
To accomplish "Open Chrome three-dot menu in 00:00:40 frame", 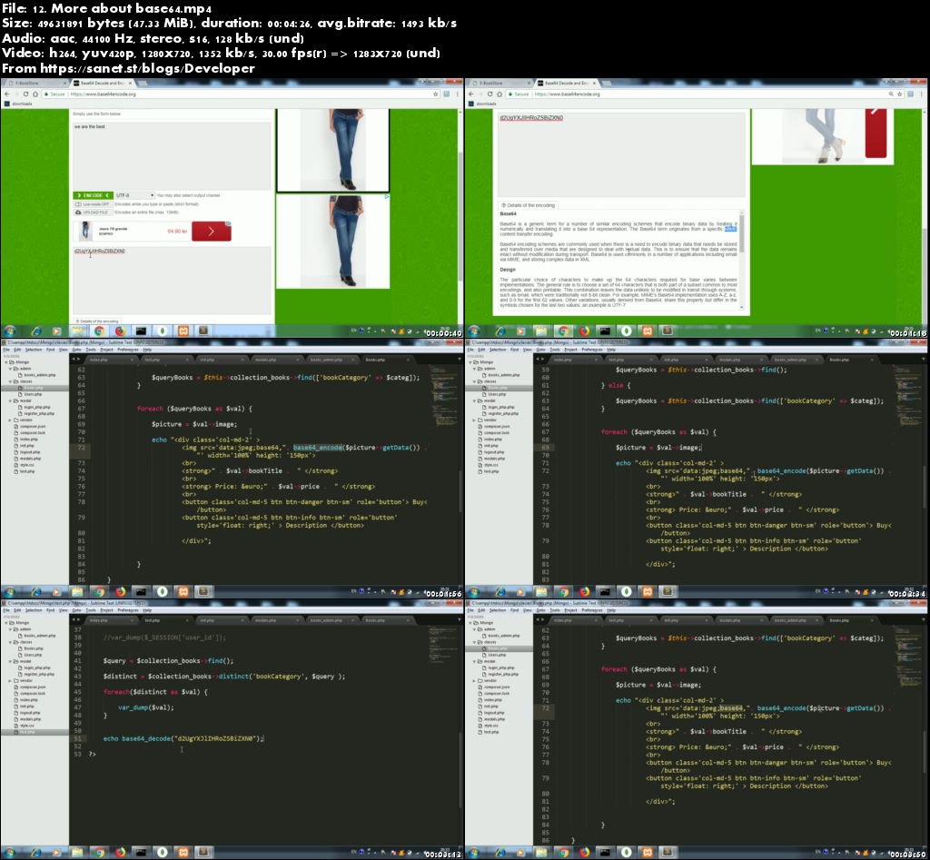I will point(458,94).
